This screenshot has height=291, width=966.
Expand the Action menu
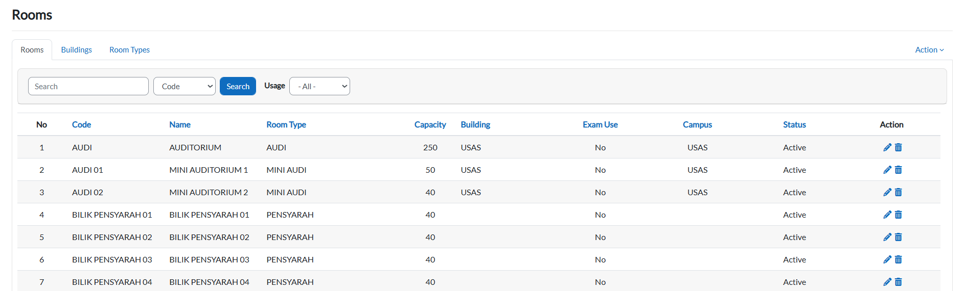929,49
